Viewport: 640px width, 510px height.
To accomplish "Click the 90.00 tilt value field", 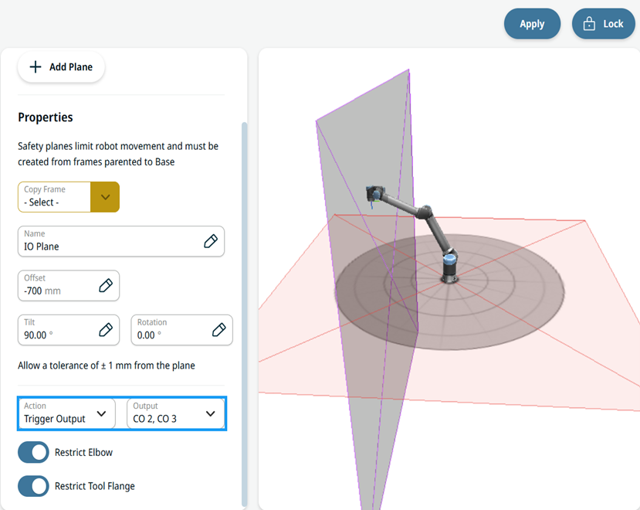I will coord(69,329).
